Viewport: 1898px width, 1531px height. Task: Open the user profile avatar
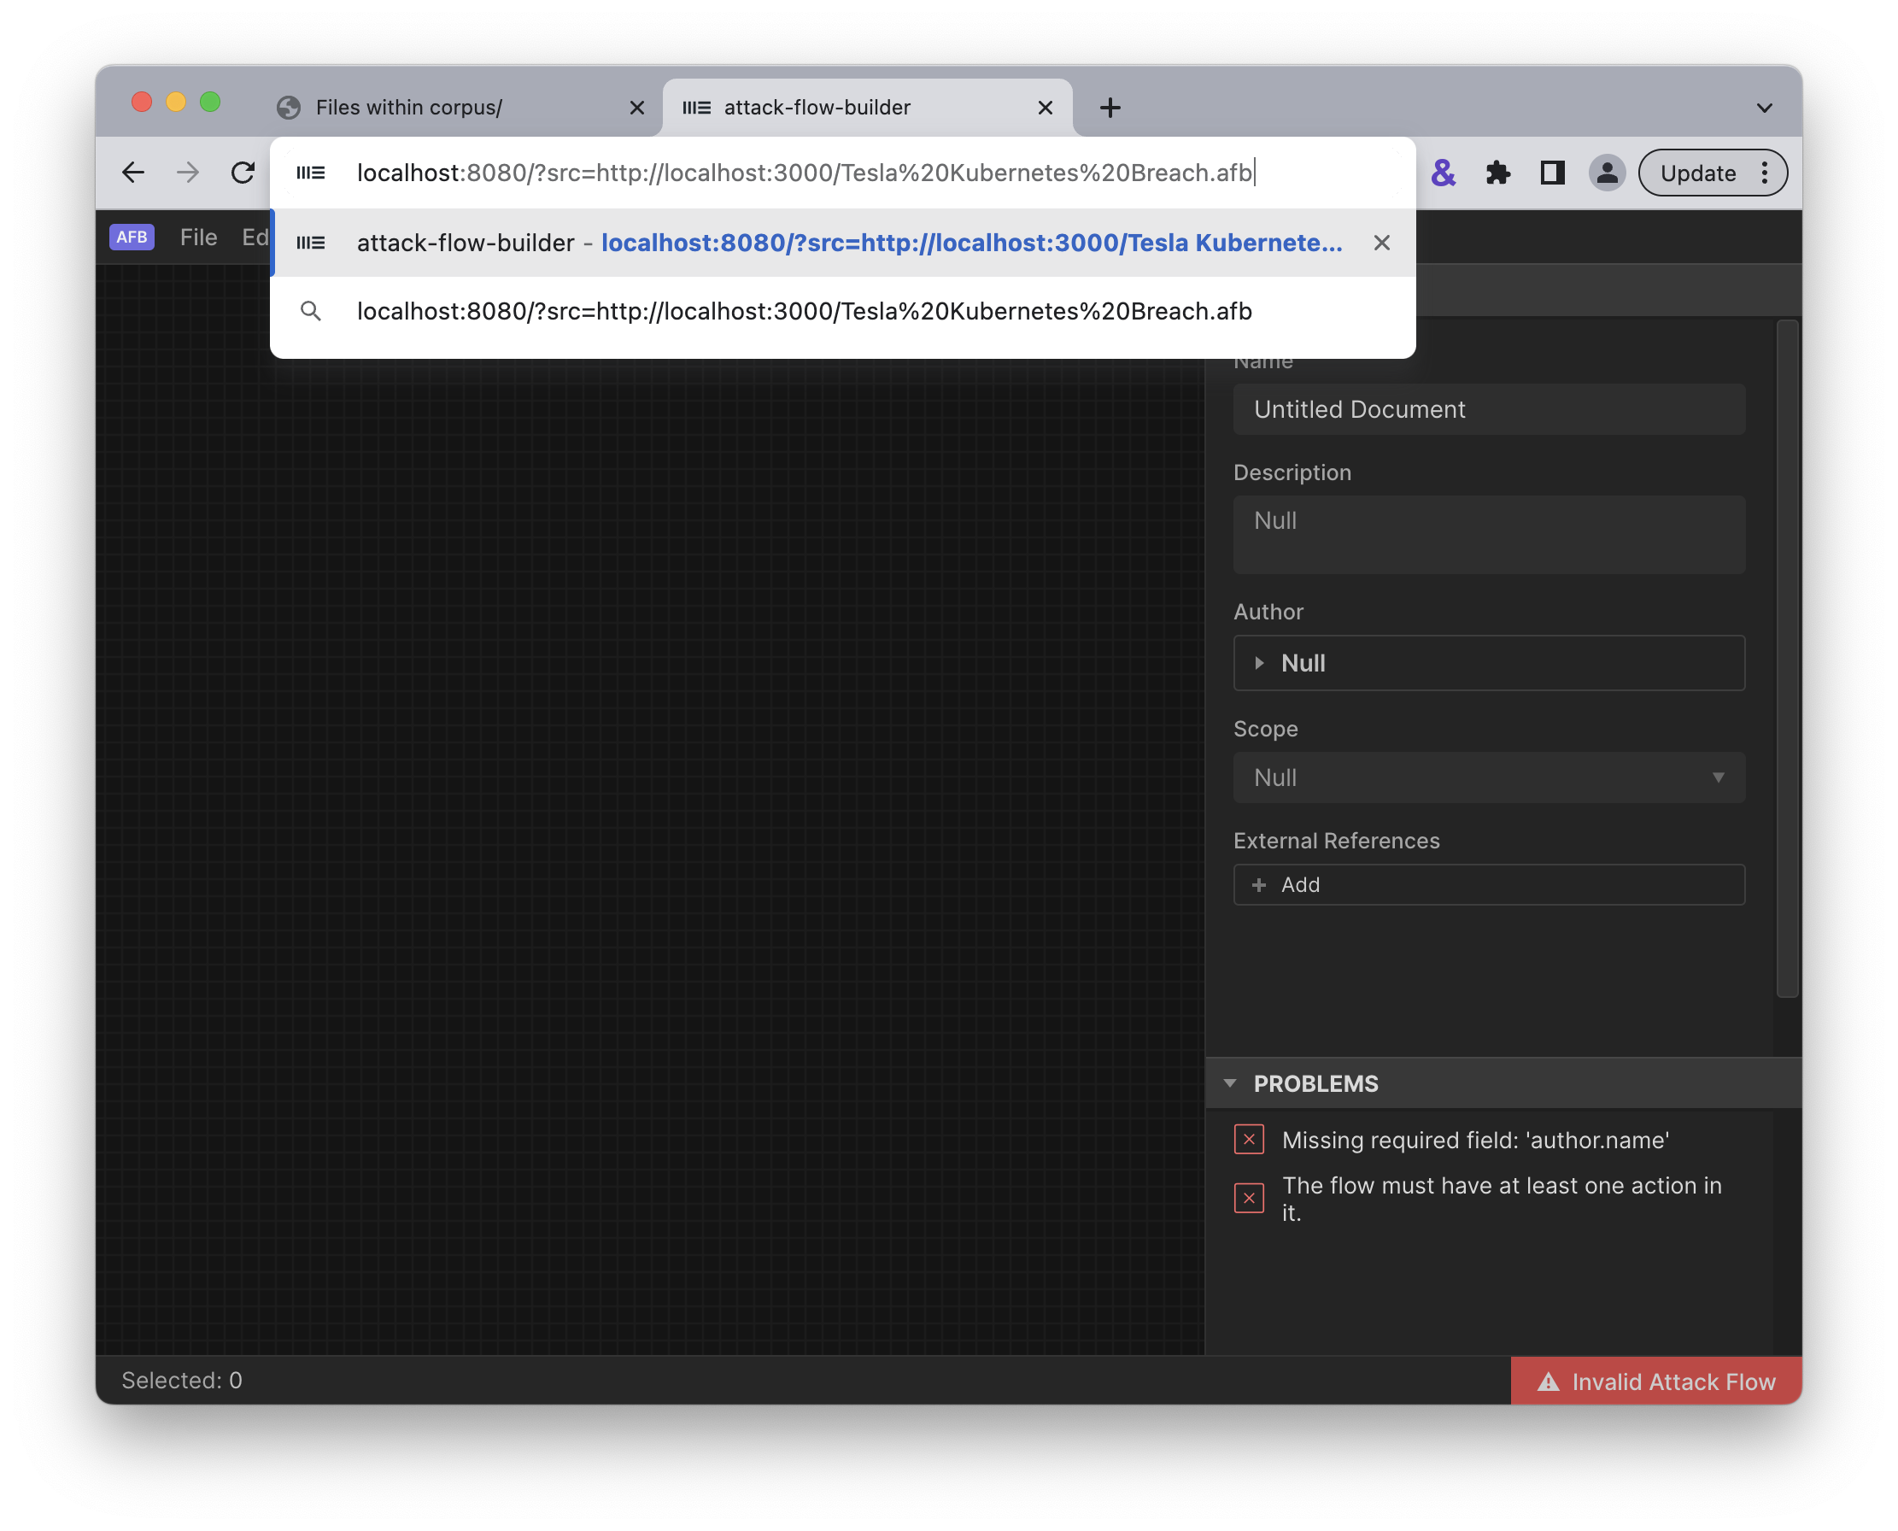tap(1606, 173)
